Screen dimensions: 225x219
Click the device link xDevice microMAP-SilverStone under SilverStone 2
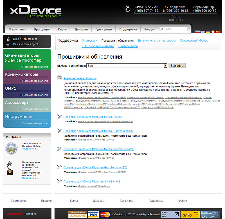click(x=94, y=186)
